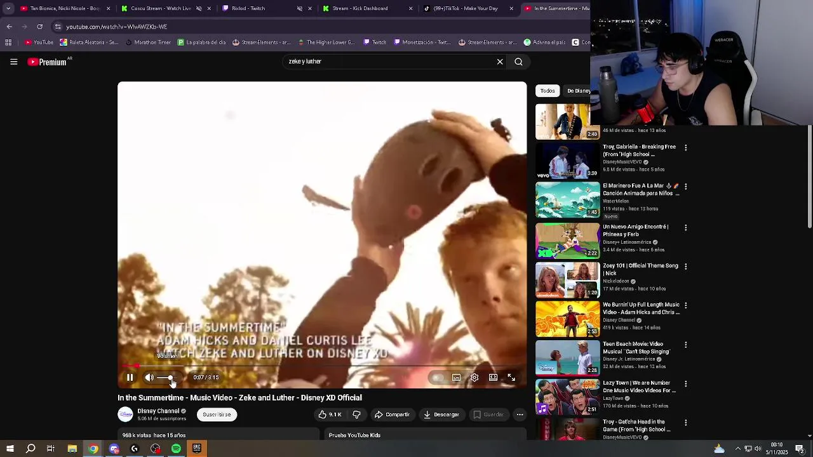Open options for Teen Beach Movie video

[x=685, y=345]
